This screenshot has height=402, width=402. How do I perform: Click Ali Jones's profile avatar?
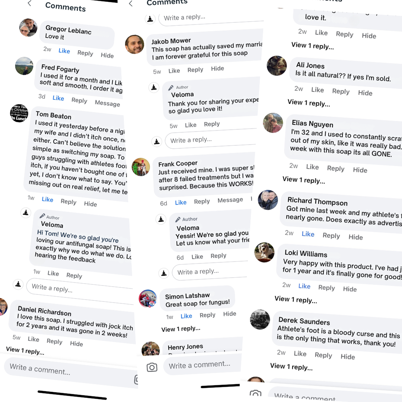(277, 66)
